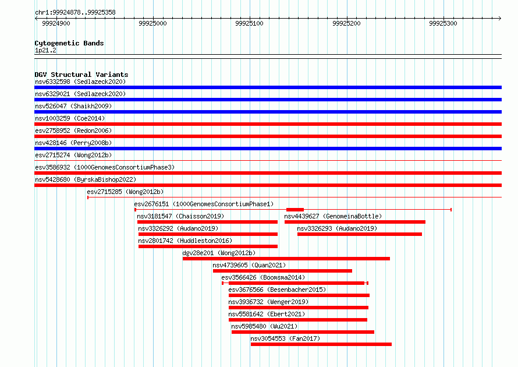This screenshot has width=518, height=367.
Task: Click ruler position 99925200
Action: 346,23
